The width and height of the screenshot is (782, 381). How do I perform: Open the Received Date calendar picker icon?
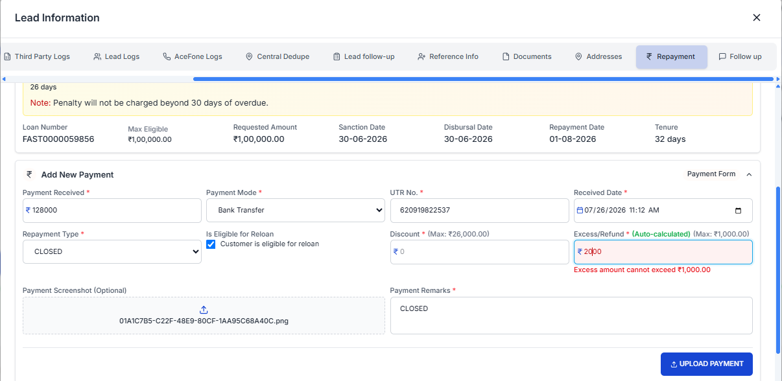point(738,211)
